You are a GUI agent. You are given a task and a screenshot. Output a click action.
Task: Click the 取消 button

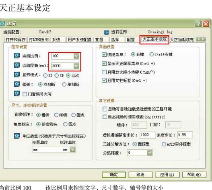pos(141,175)
